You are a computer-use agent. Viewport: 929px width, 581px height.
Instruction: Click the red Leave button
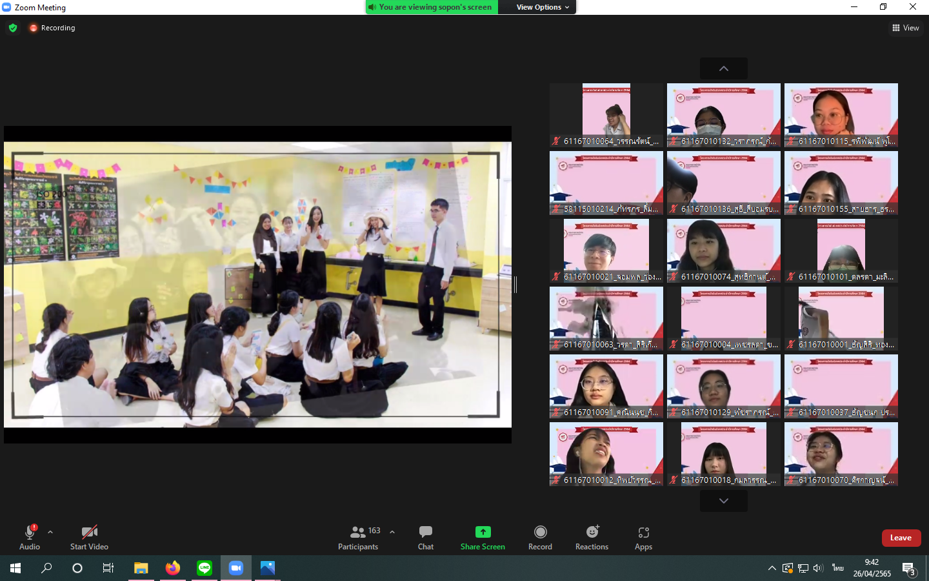(x=901, y=538)
